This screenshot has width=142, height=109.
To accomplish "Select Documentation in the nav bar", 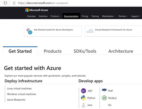I will 71,16.
